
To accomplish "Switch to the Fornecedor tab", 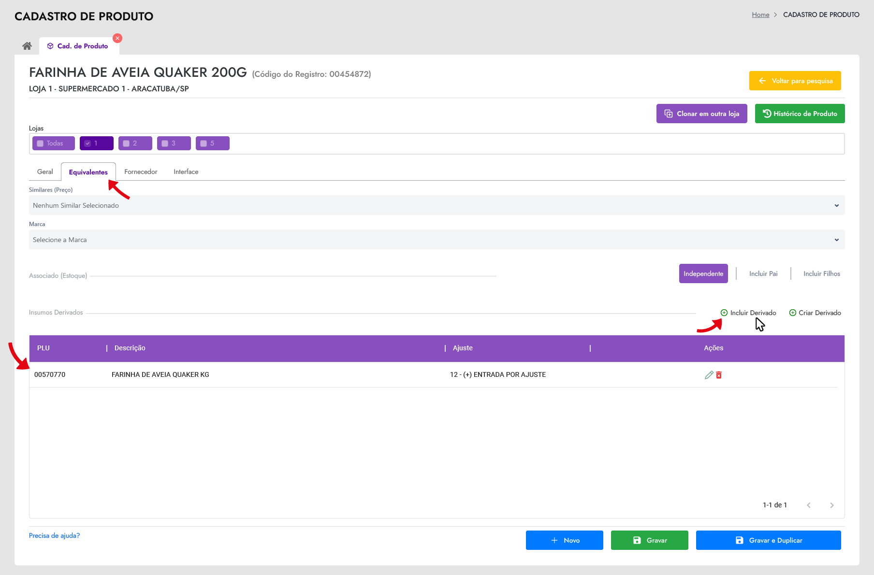I will (141, 172).
